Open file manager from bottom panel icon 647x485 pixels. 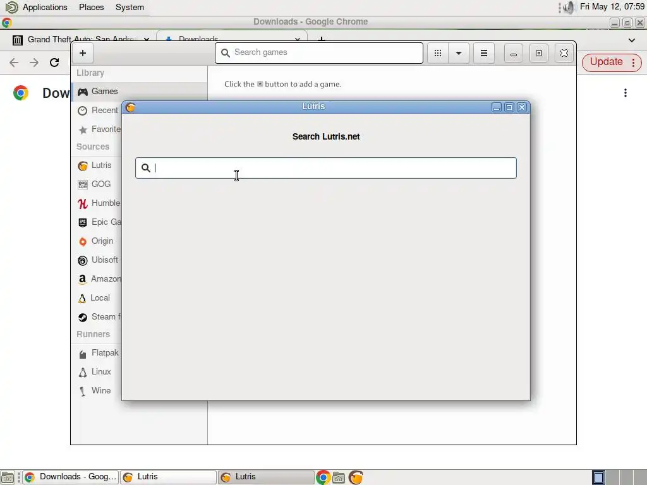[339, 477]
